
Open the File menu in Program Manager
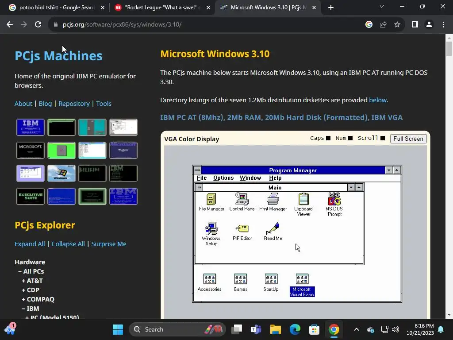202,178
